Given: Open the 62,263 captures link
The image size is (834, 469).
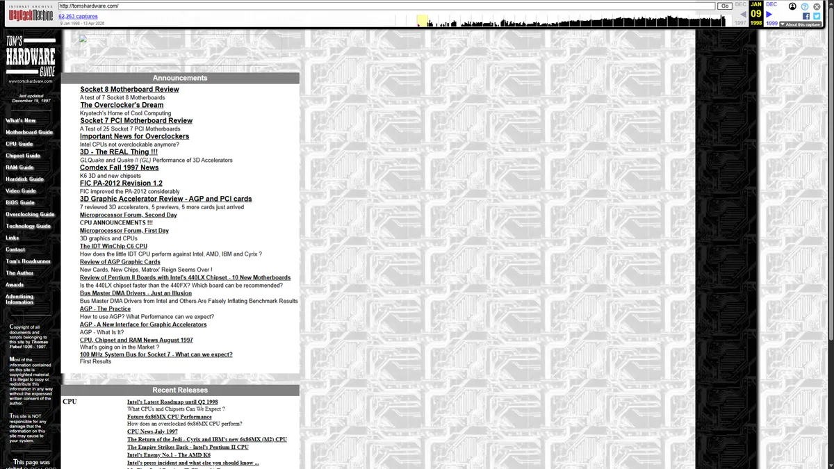Looking at the screenshot, I should click(78, 16).
